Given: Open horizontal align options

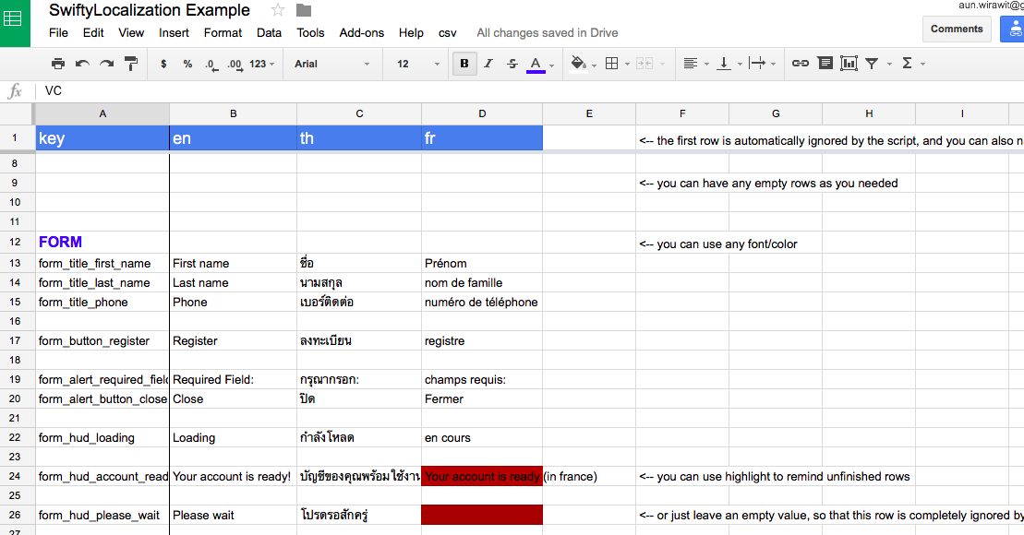Looking at the screenshot, I should pos(691,64).
